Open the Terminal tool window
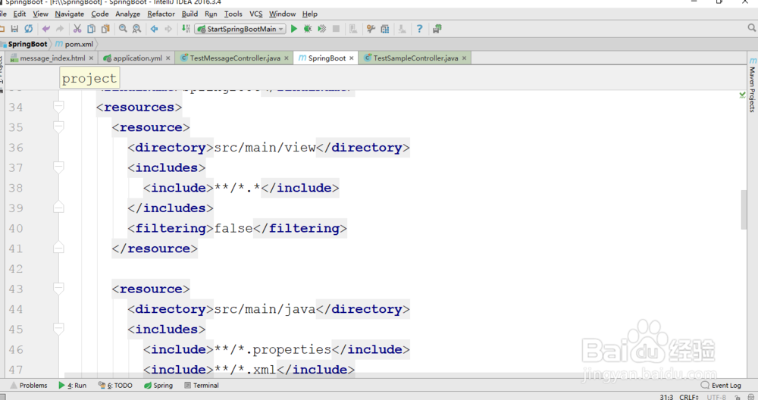This screenshot has height=400, width=758. 201,386
